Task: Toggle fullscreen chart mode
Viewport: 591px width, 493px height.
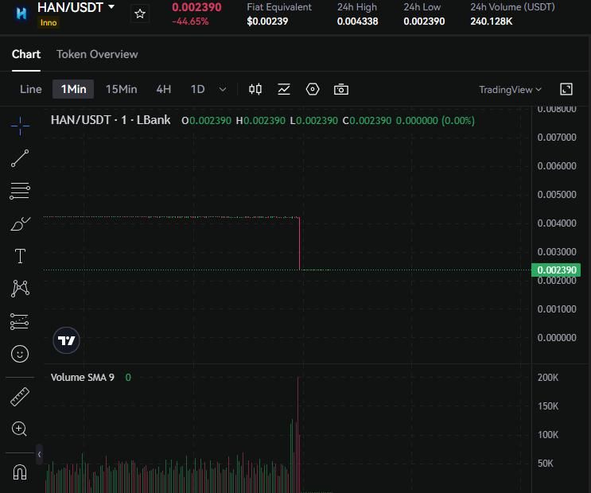Action: click(566, 89)
